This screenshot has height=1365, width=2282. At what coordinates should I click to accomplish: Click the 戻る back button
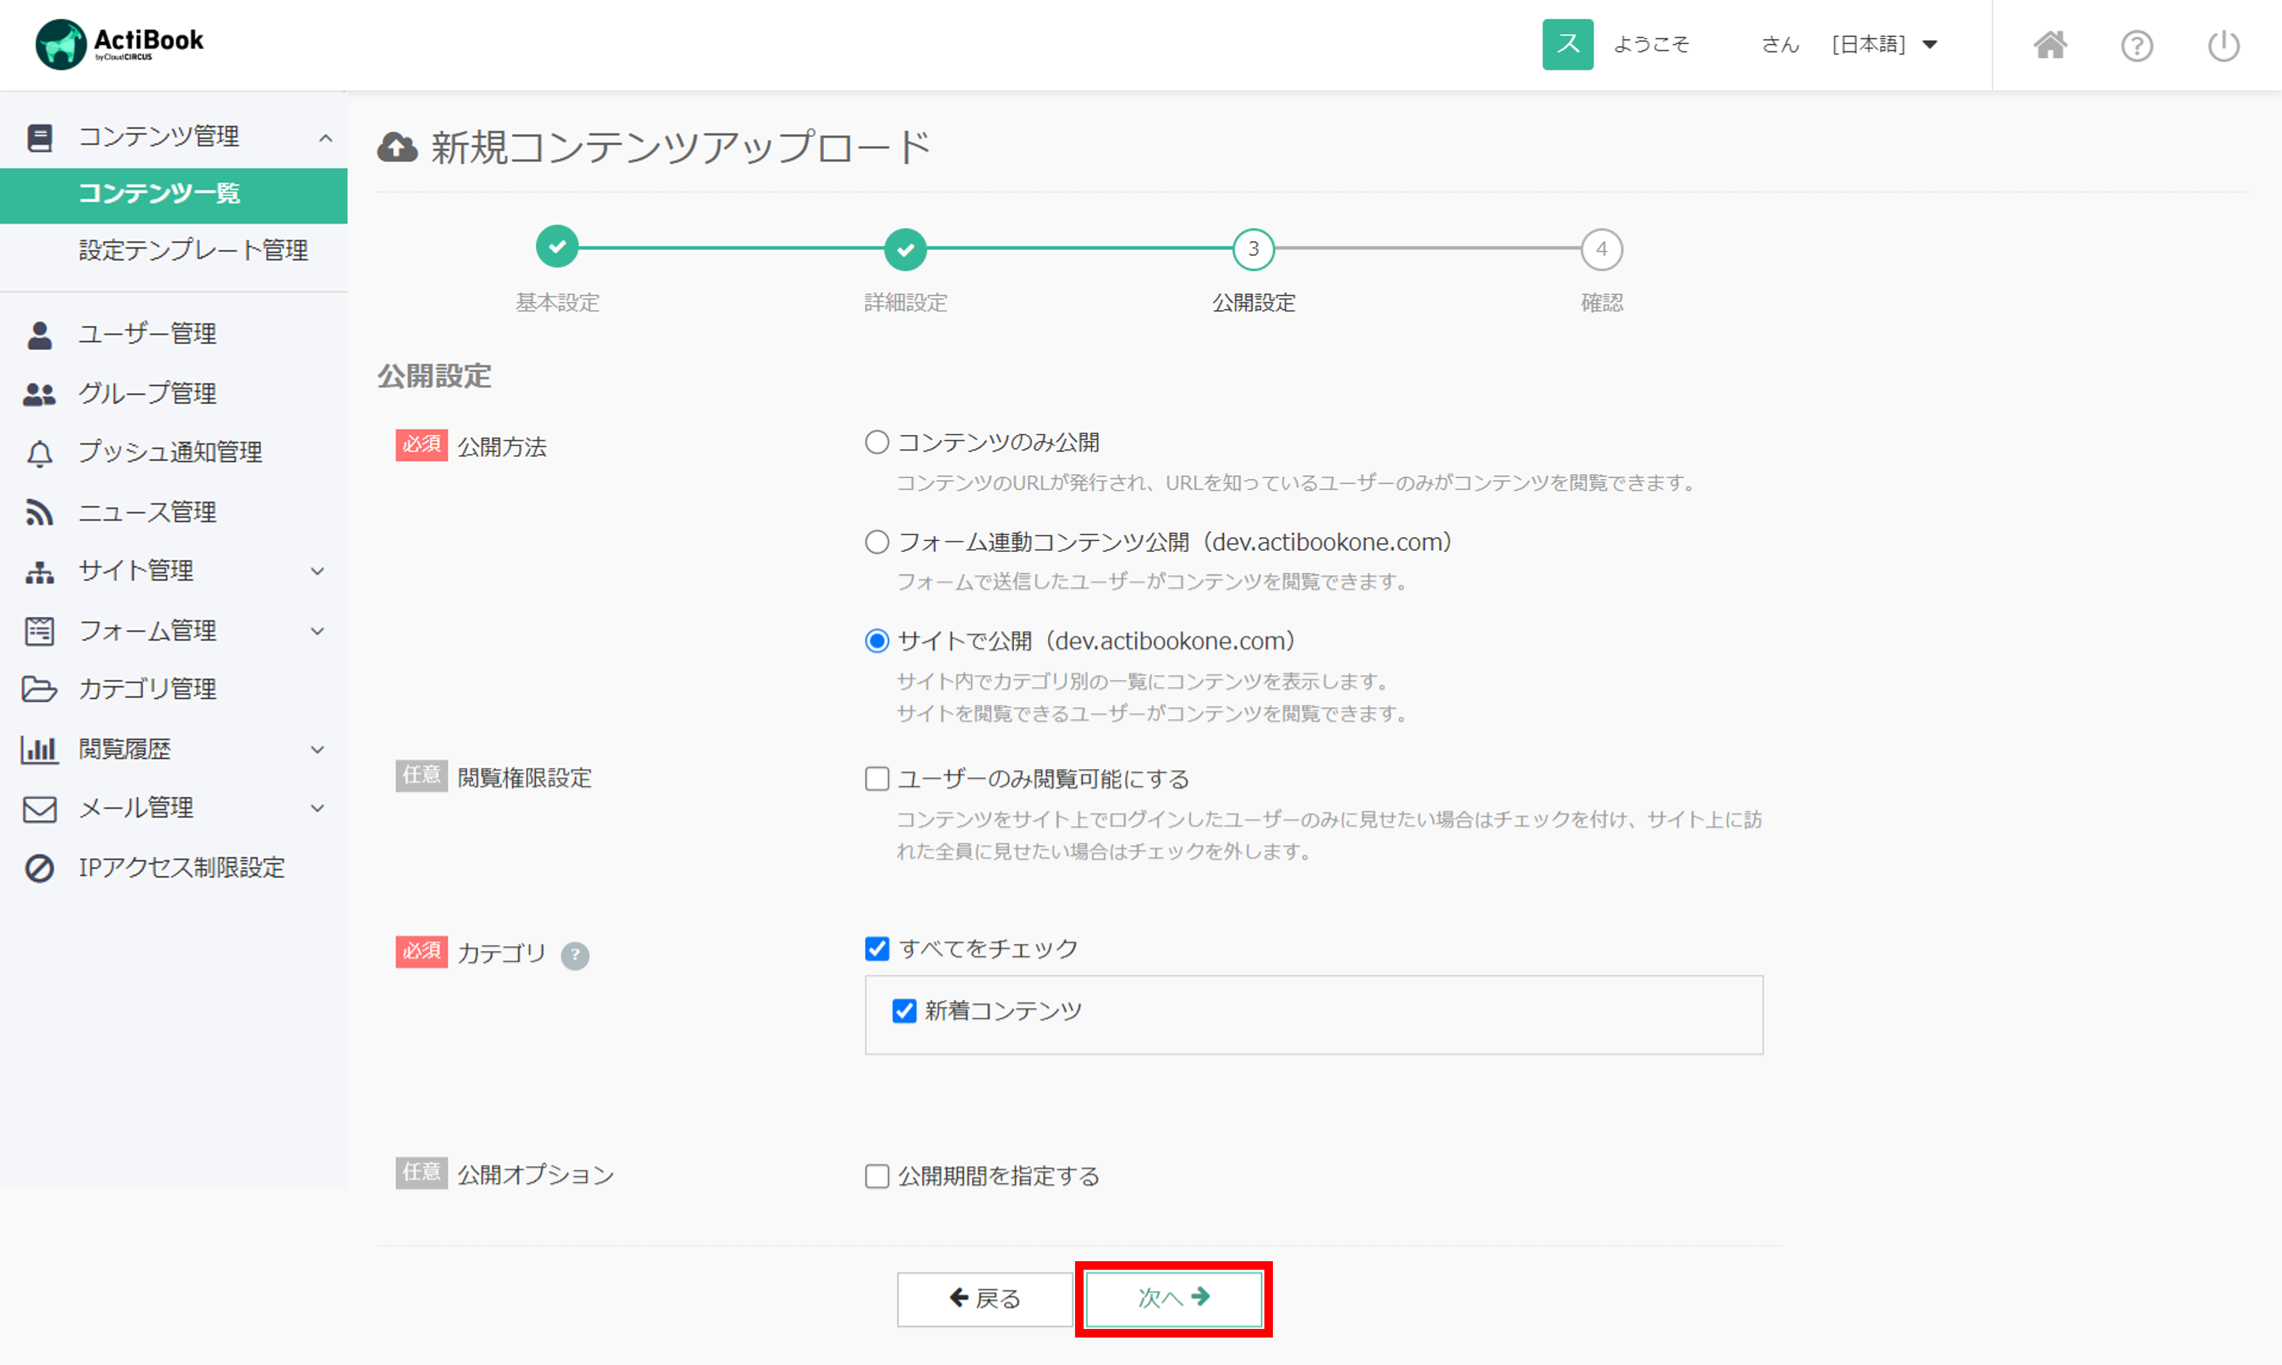pyautogui.click(x=984, y=1299)
